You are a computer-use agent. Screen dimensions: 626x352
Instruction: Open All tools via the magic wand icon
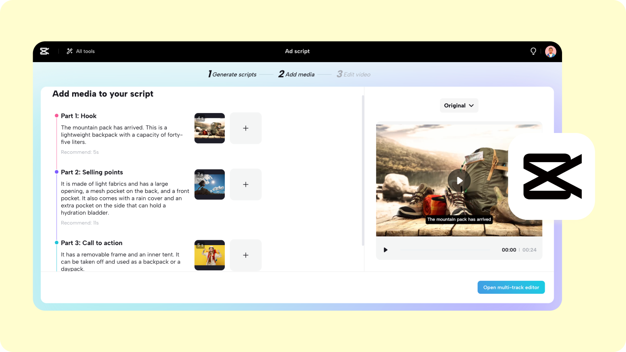coord(69,51)
